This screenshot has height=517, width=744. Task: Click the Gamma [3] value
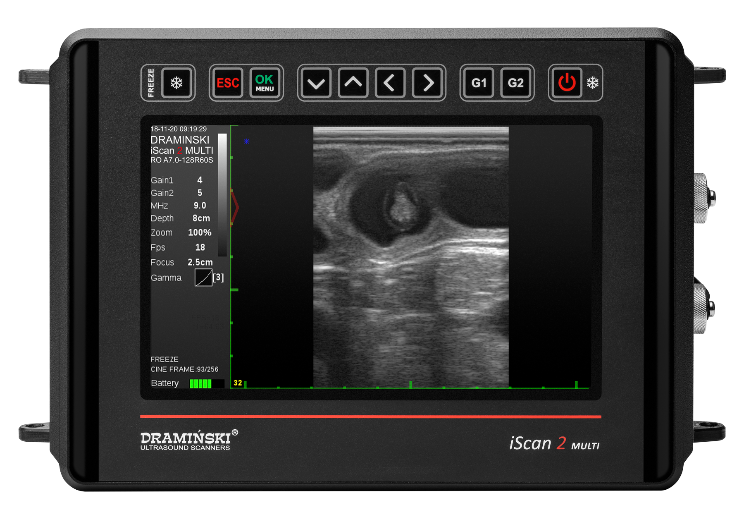click(x=218, y=278)
